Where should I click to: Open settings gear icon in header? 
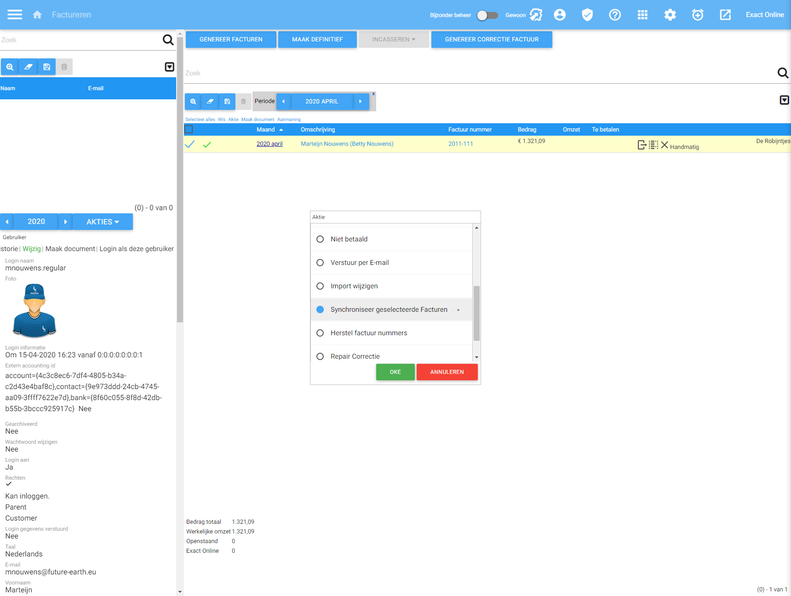click(x=670, y=15)
